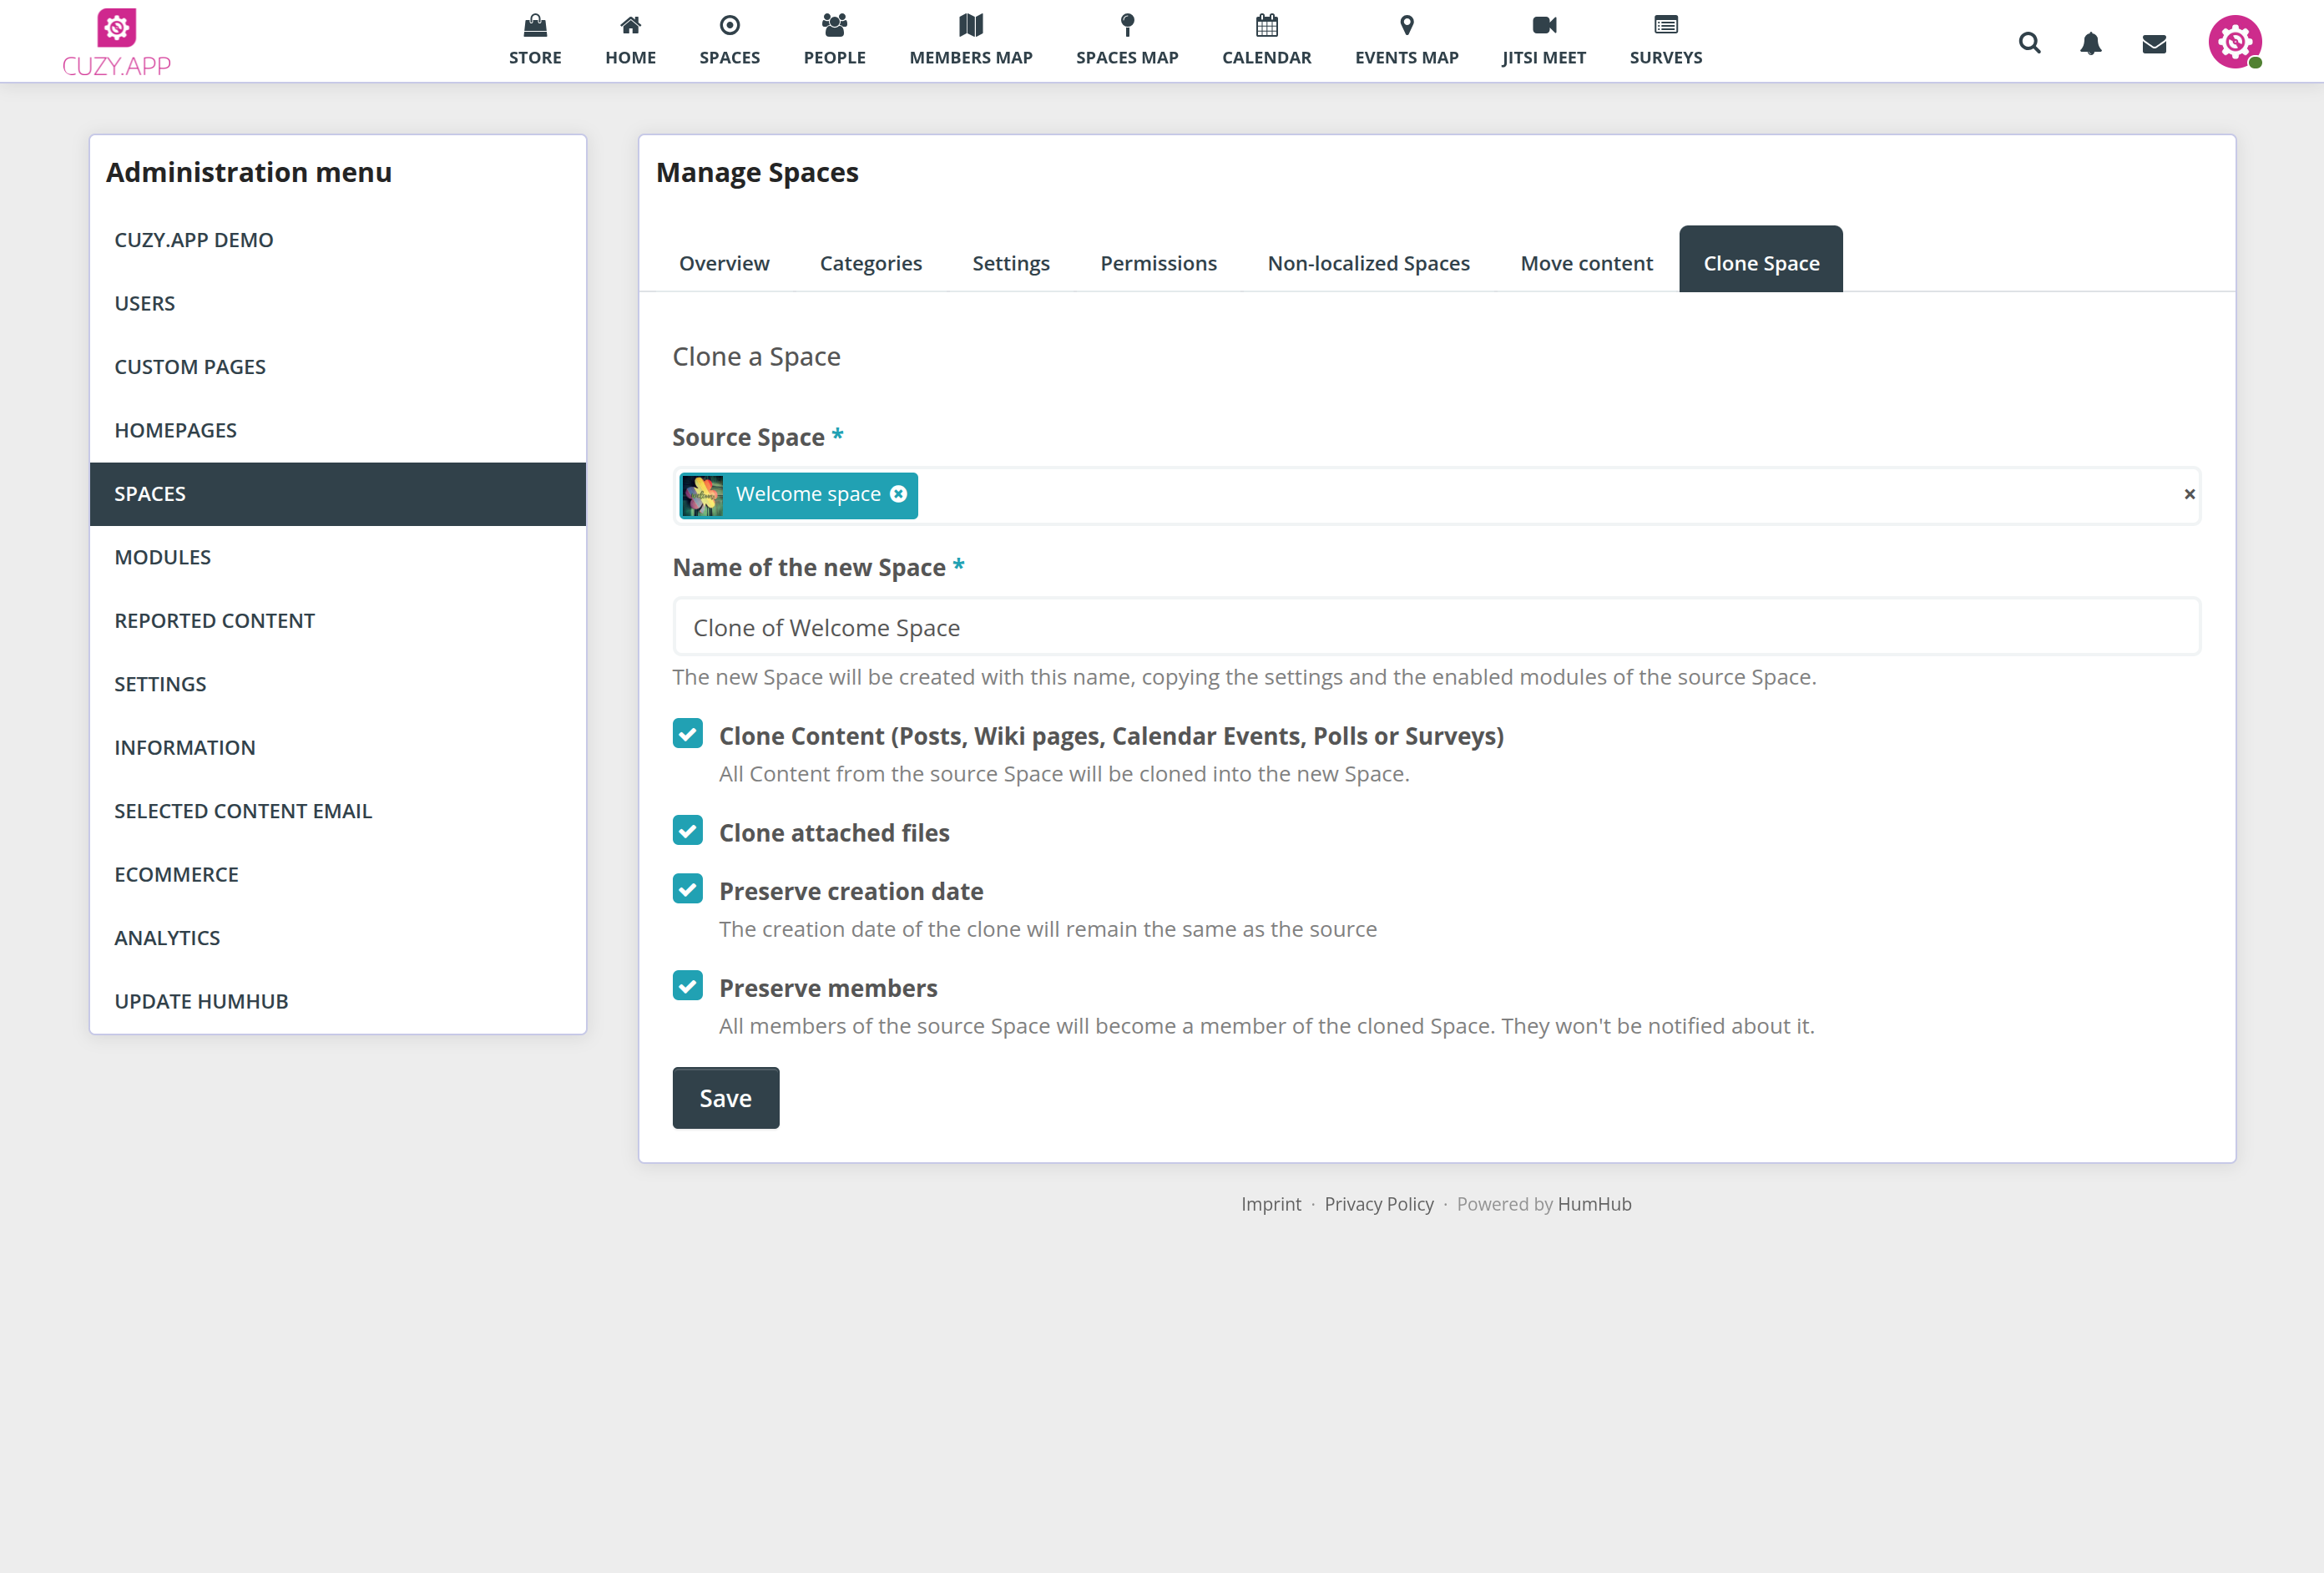Screen dimensions: 2324x1573
Task: Click the search magnifier icon
Action: tap(2029, 43)
